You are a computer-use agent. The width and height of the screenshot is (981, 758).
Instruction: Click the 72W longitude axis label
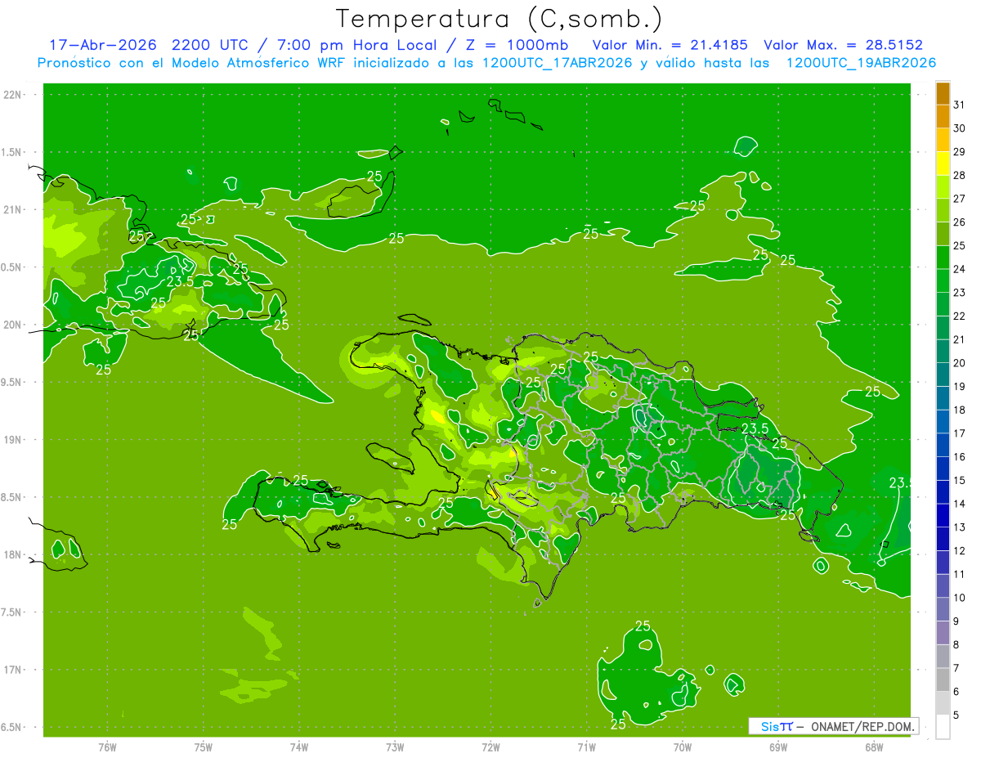pos(490,747)
